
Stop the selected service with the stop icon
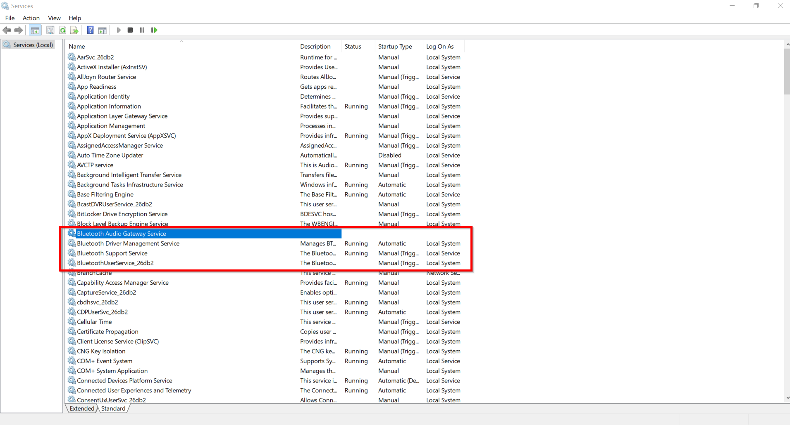[130, 30]
